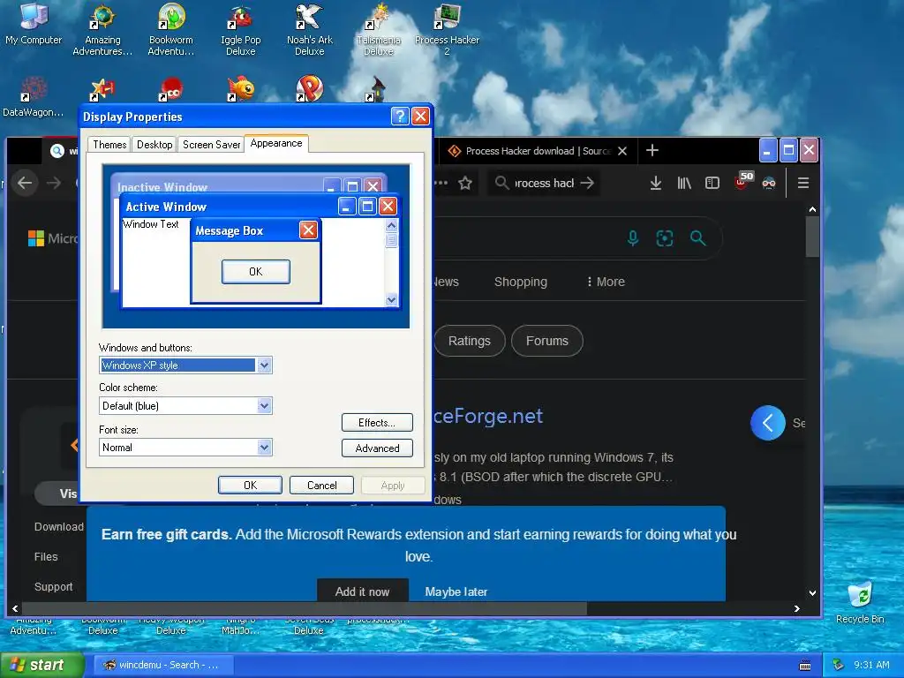Open the Start menu
The width and height of the screenshot is (904, 678).
click(x=42, y=665)
